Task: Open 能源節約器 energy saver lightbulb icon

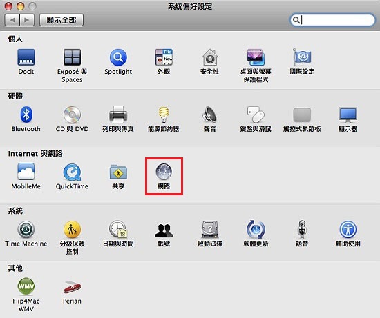Action: (x=164, y=115)
